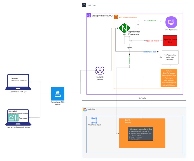Viewport: 194px width, 161px height.
Task: Click the purple Web Application icon
Action: [171, 22]
